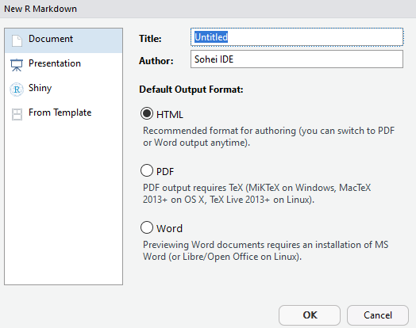Viewport: 416px width, 328px height.
Task: Click the Document page icon
Action: (x=17, y=40)
